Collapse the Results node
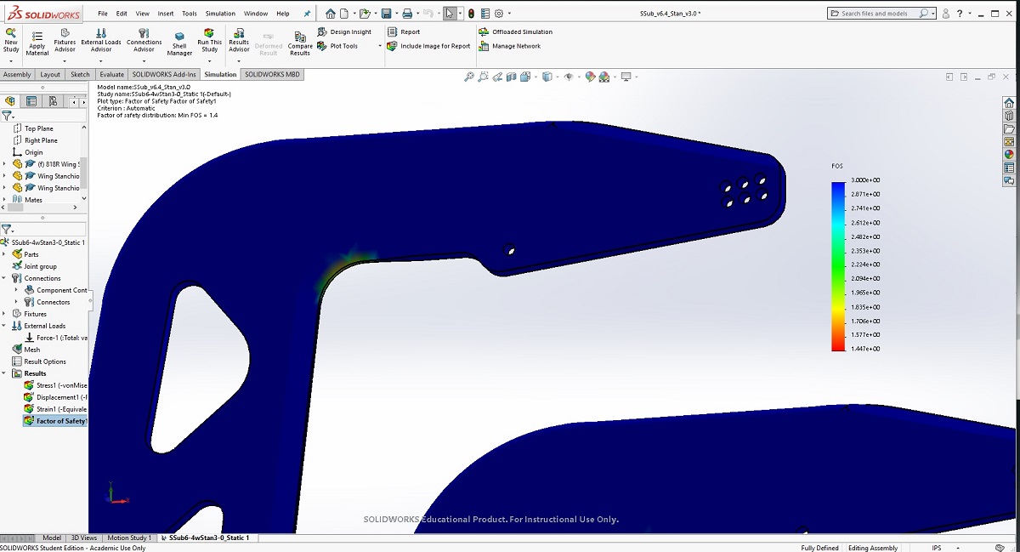 (4, 373)
